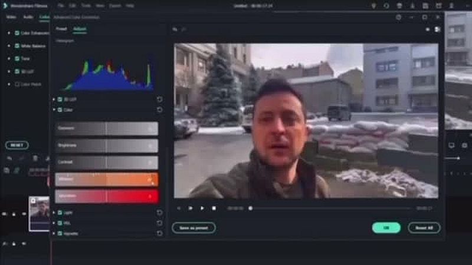Expand the HSL section
472x265 pixels.
pyautogui.click(x=54, y=223)
